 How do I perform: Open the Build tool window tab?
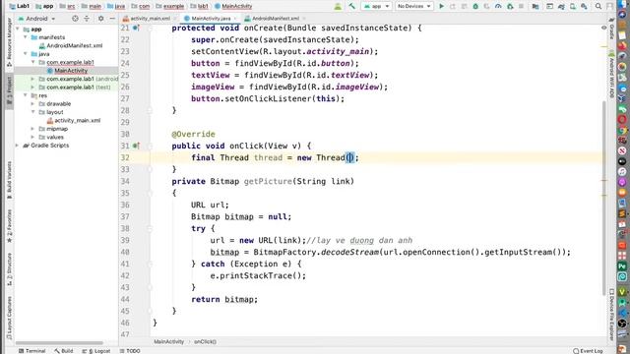pos(64,351)
